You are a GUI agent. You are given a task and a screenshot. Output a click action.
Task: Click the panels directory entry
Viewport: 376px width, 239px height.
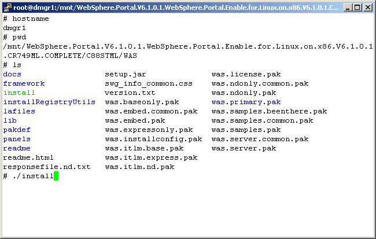tap(17, 139)
